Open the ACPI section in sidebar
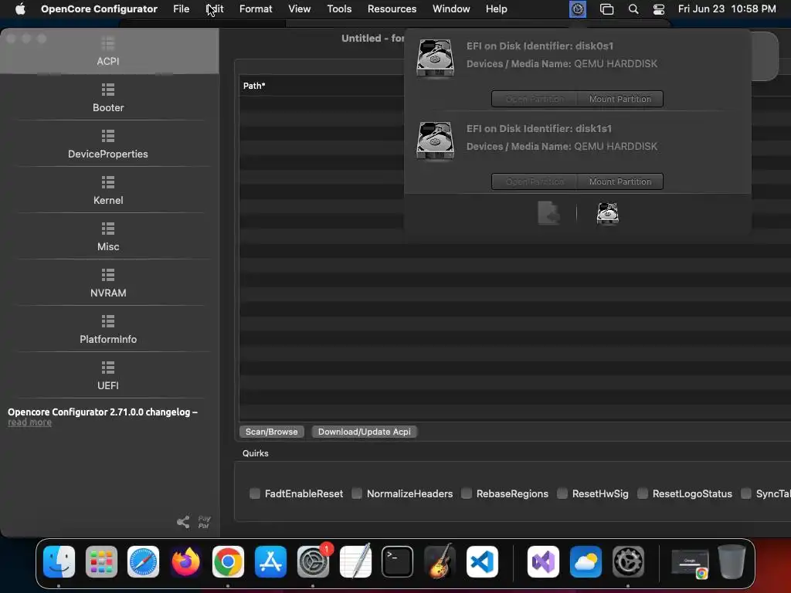Screen dimensions: 791x593 click(x=108, y=52)
